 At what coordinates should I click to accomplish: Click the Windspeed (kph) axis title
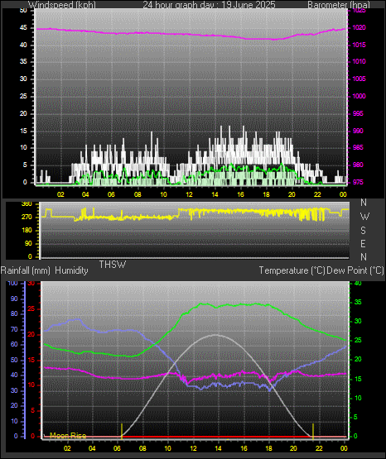[x=62, y=5]
